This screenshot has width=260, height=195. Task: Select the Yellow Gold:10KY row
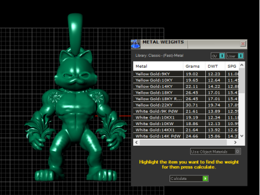pyautogui.click(x=186, y=80)
